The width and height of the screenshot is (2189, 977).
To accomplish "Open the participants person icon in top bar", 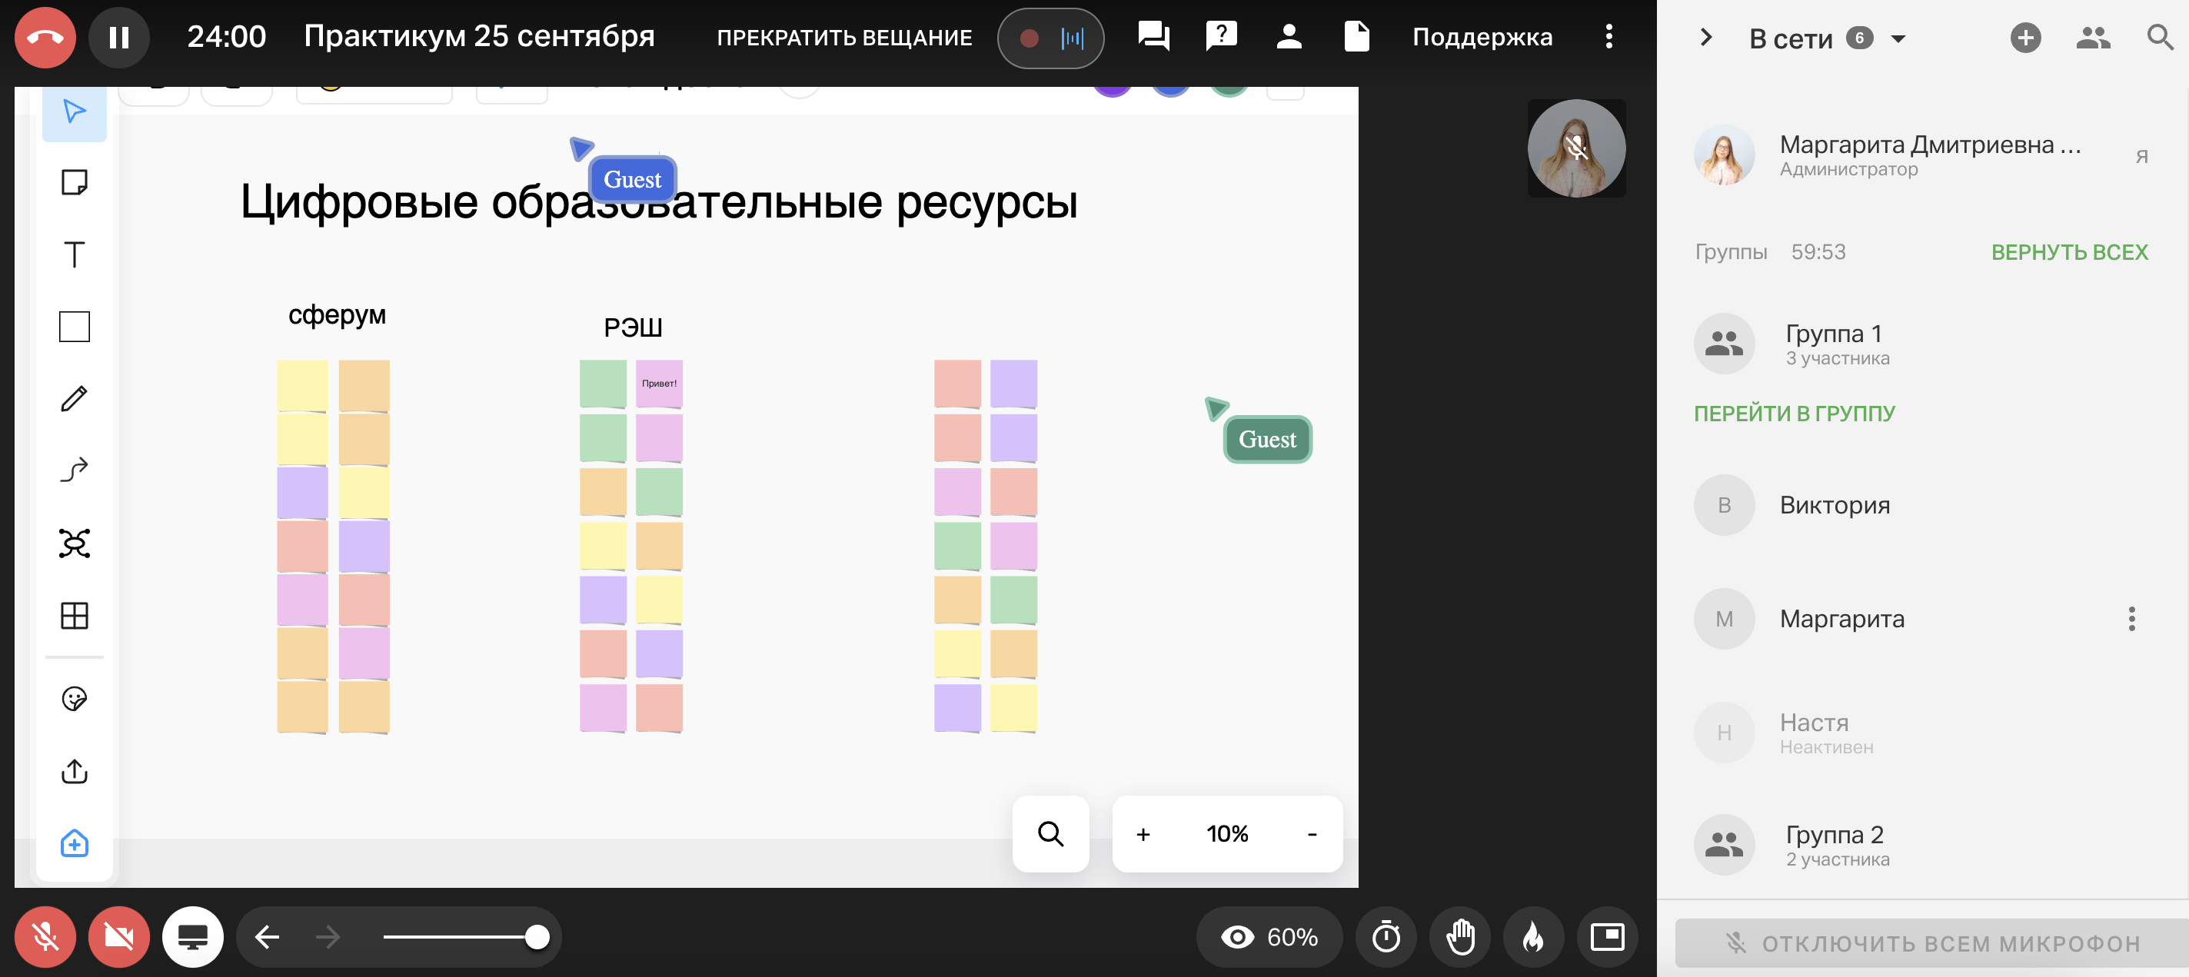I will point(1288,37).
